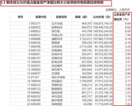Image resolution: width=132 pixels, height=106 pixels.
Task: Select stock name 新莱应材
Action: [x=57, y=62]
